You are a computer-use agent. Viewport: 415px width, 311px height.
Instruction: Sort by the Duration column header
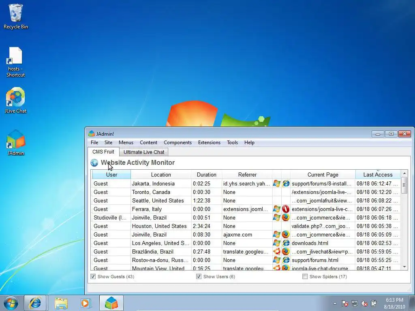(x=206, y=175)
